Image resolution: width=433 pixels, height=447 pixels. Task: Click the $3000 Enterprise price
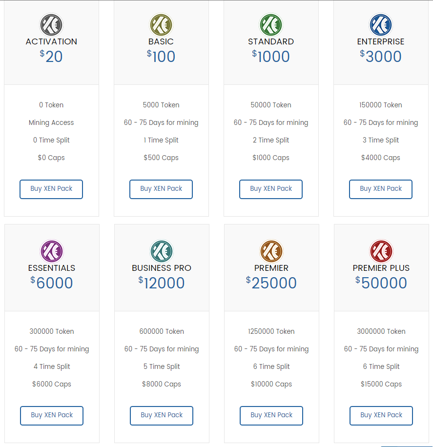(380, 56)
